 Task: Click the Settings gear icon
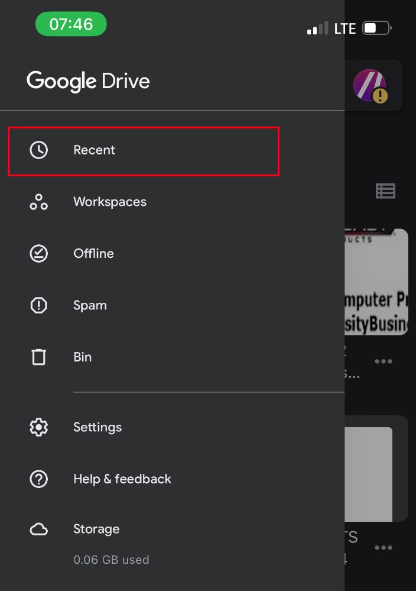pos(39,427)
